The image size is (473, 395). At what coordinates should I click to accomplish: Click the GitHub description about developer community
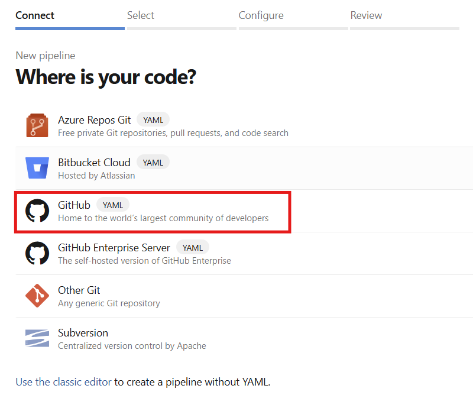163,218
